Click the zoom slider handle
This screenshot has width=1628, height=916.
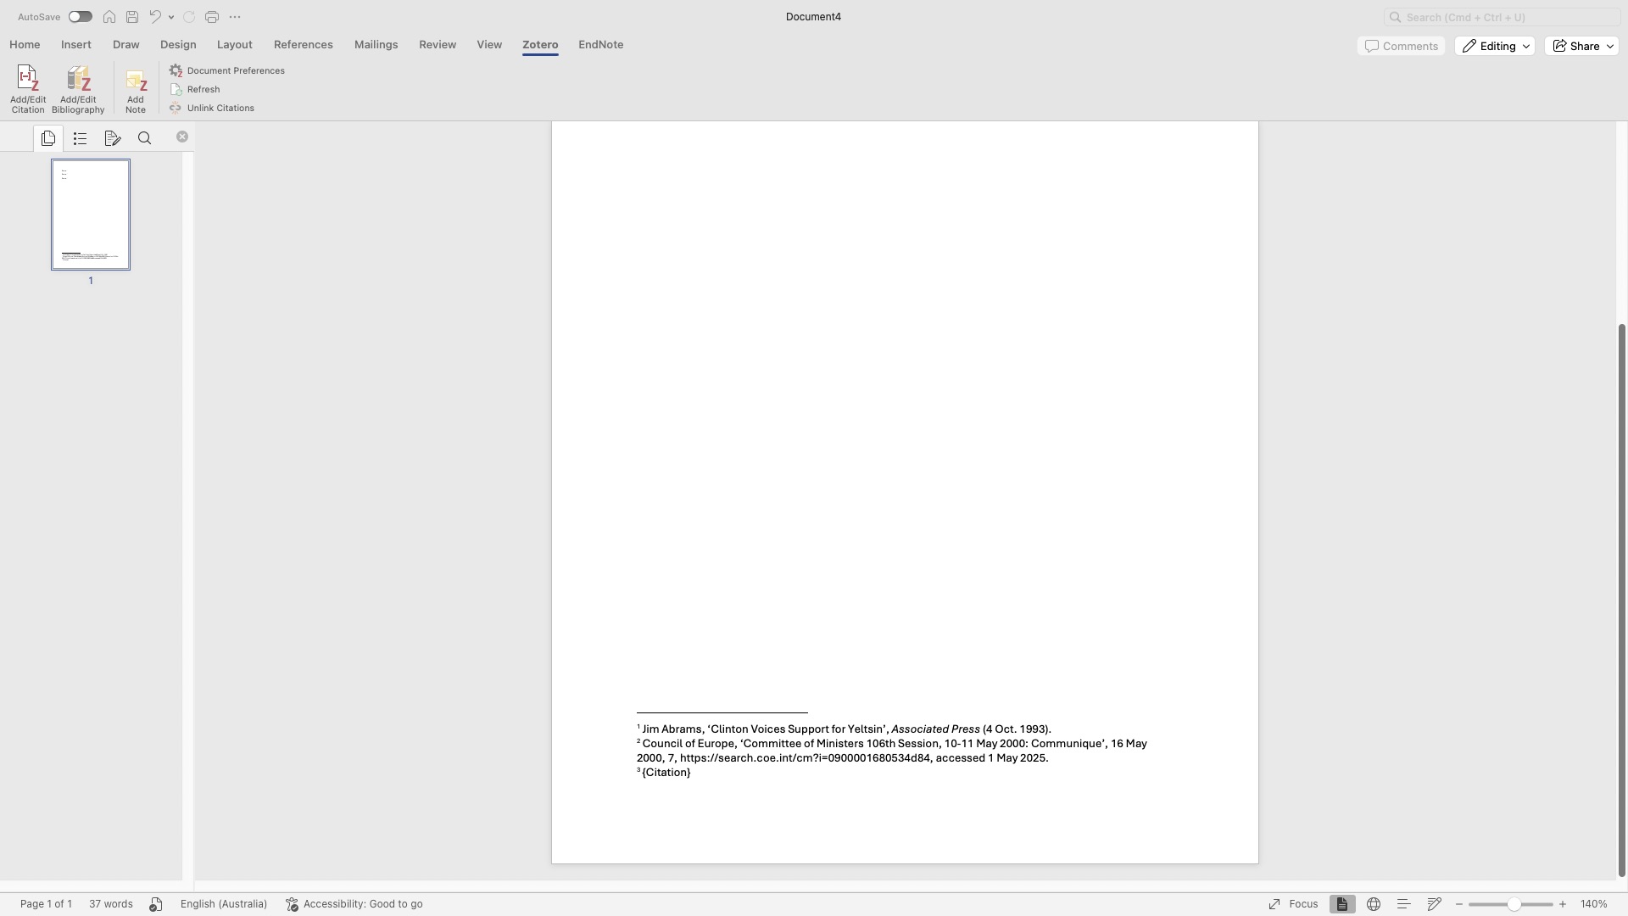click(x=1514, y=905)
